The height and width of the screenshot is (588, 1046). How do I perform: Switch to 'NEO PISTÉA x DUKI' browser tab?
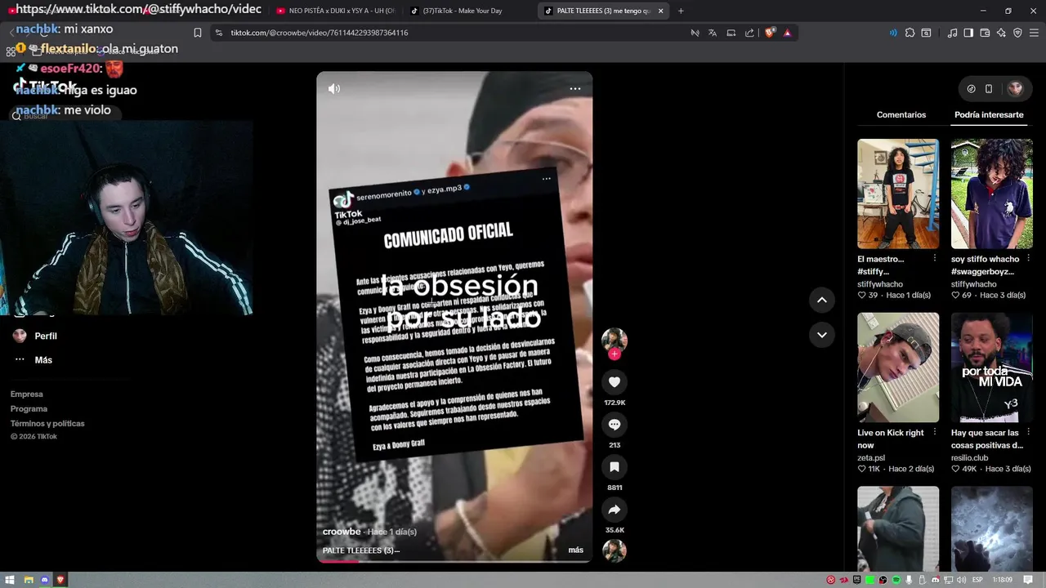click(x=335, y=11)
